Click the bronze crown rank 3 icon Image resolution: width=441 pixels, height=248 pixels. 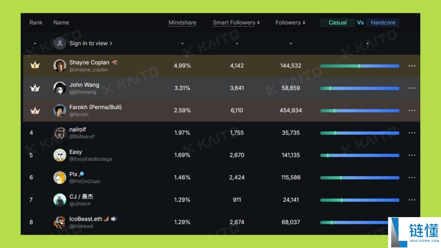click(35, 110)
